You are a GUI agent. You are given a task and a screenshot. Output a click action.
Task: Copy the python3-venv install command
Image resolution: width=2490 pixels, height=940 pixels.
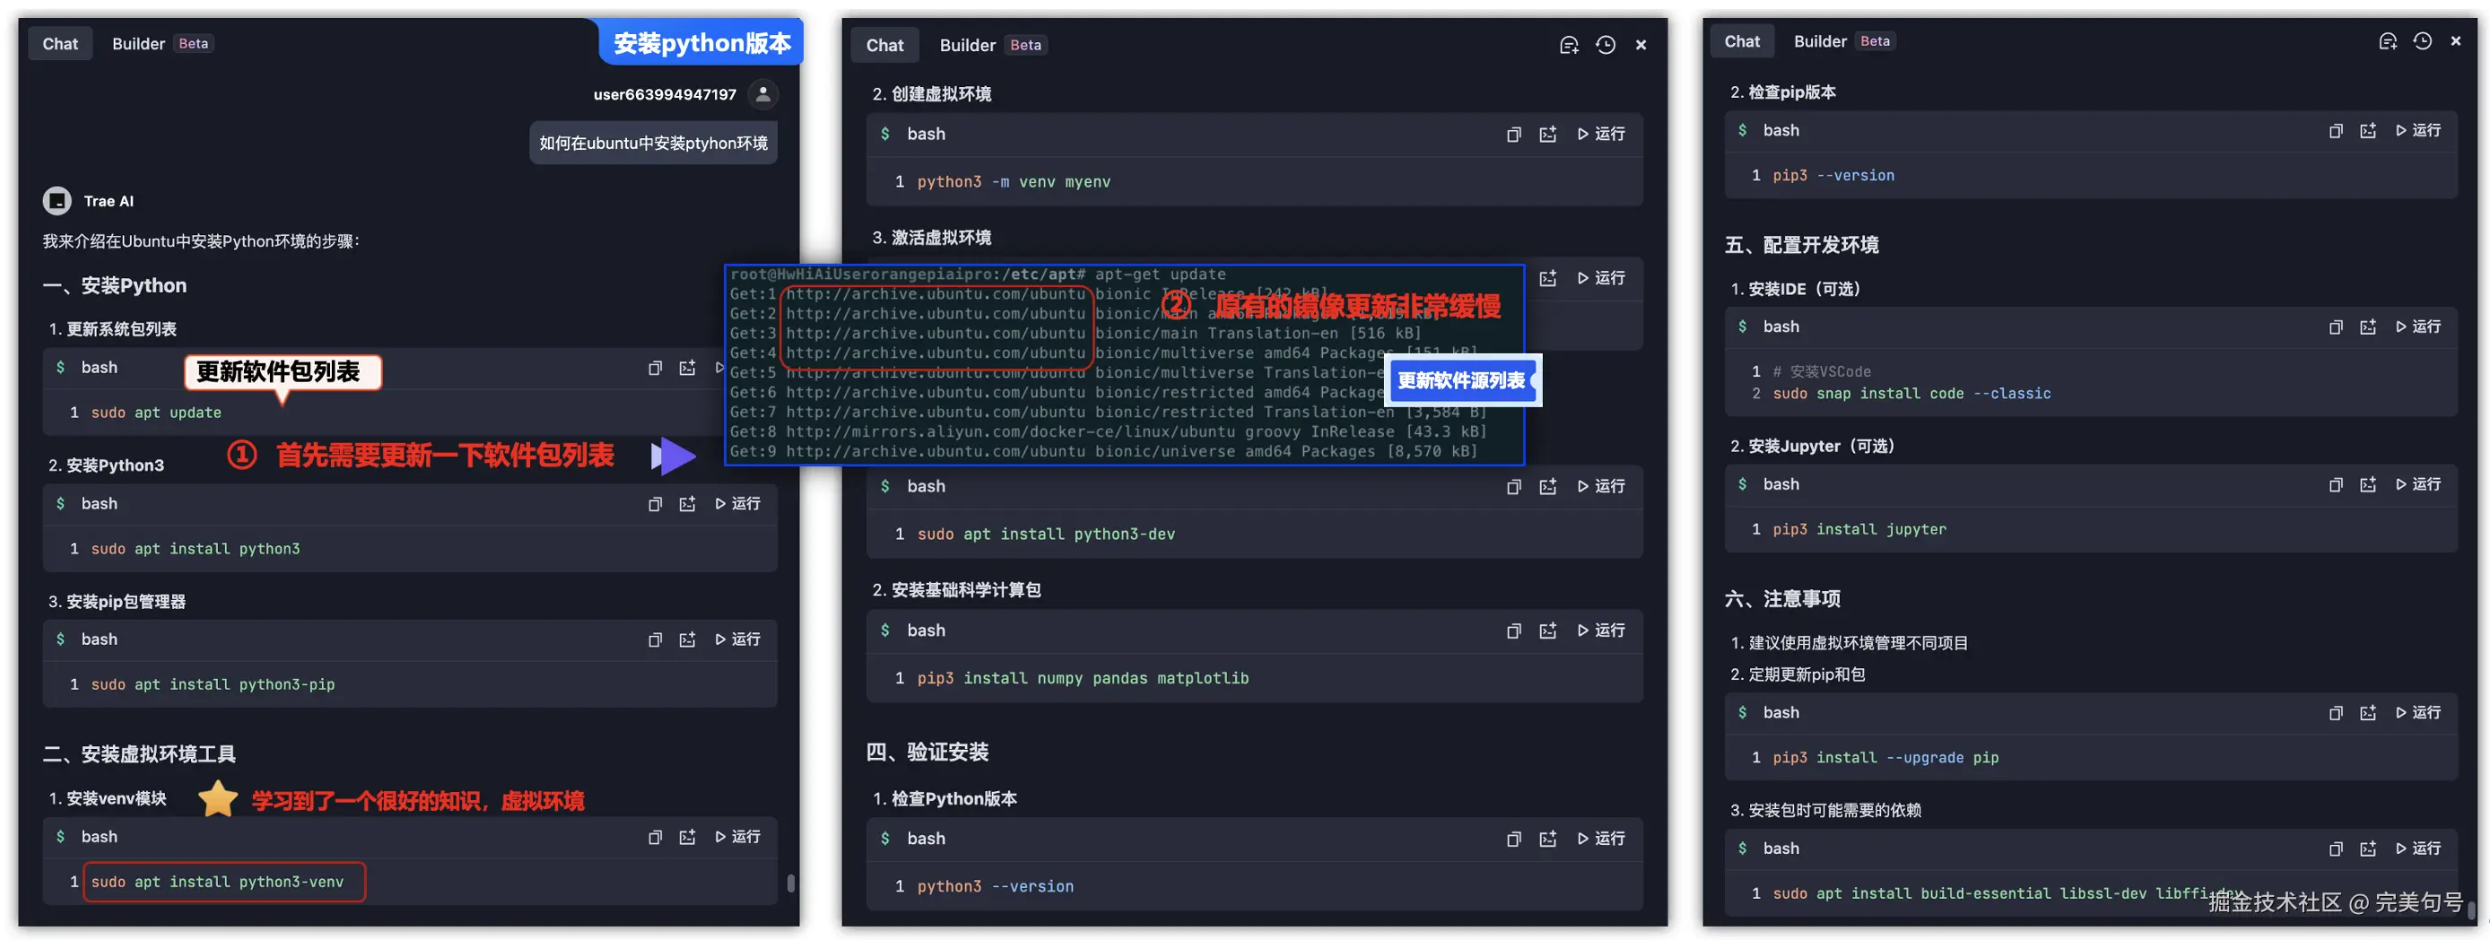tap(655, 838)
